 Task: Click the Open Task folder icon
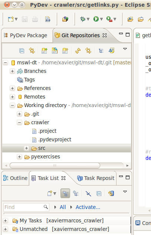tap(141, 19)
